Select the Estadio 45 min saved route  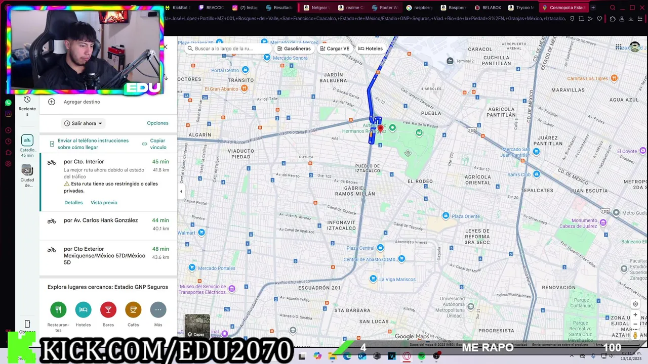tap(27, 146)
